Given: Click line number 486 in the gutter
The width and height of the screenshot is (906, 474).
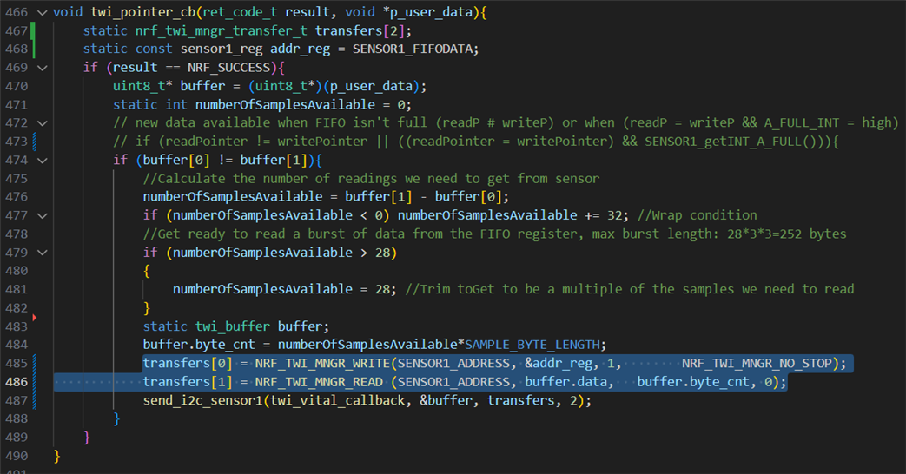Looking at the screenshot, I should click(17, 382).
